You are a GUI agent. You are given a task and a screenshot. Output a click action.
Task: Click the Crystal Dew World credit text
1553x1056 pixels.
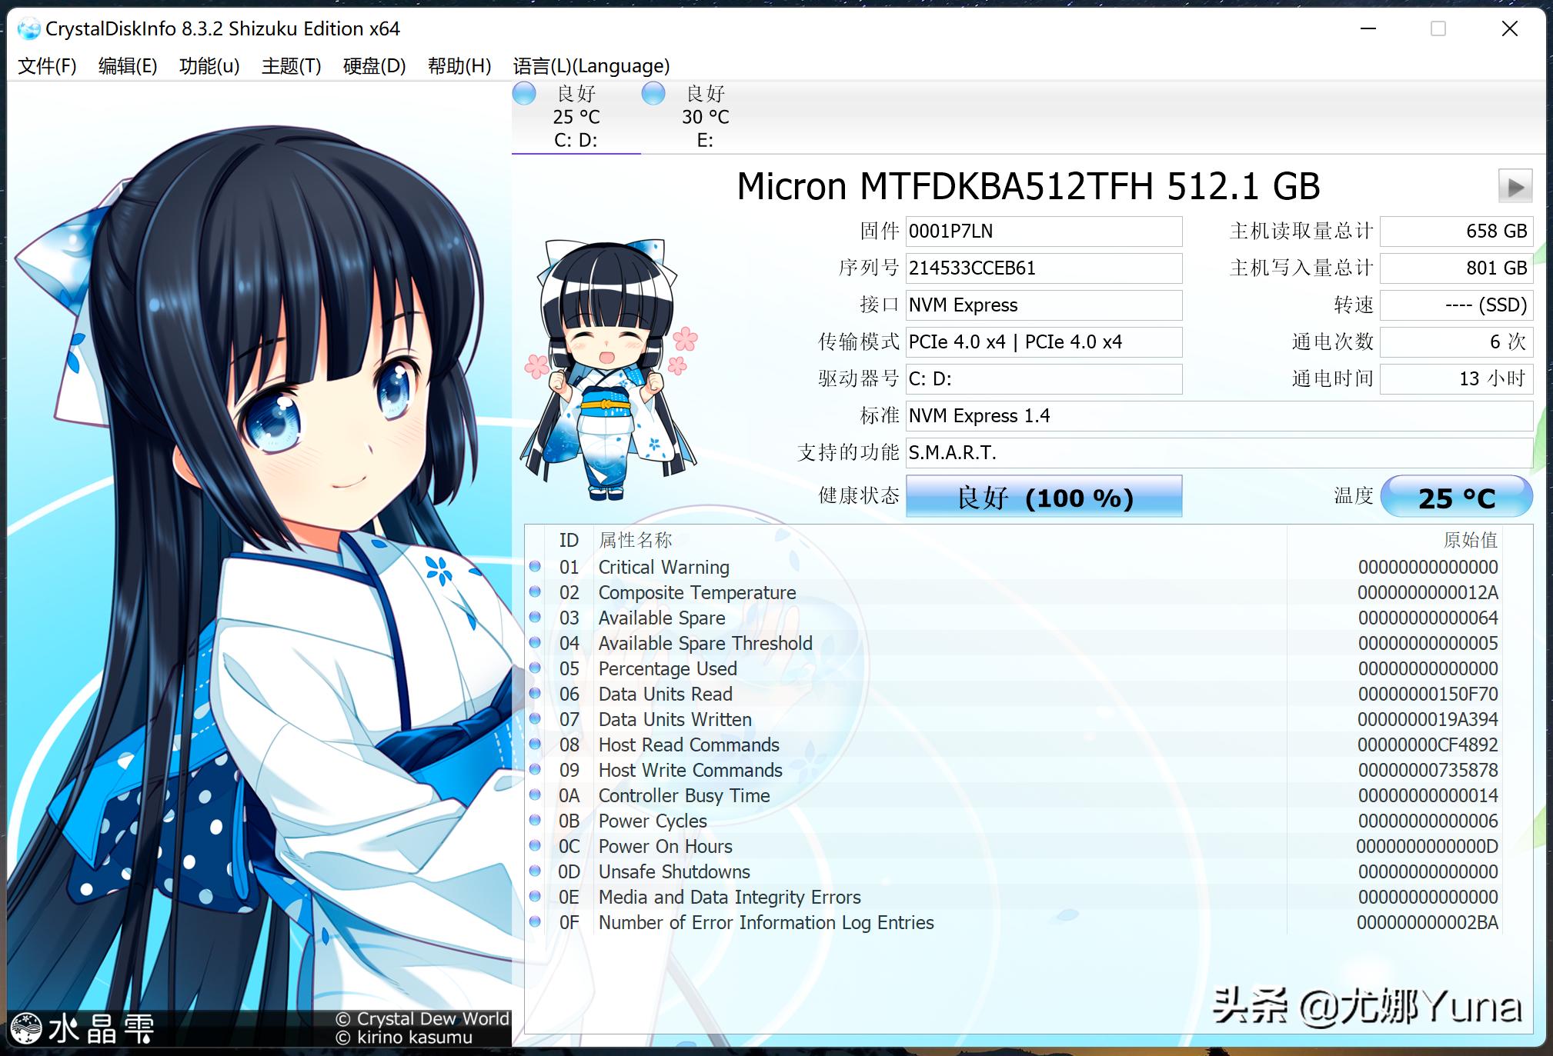click(422, 1019)
